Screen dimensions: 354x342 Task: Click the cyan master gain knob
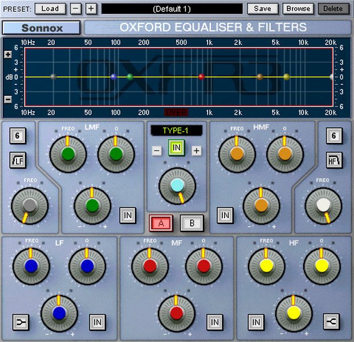point(177,185)
